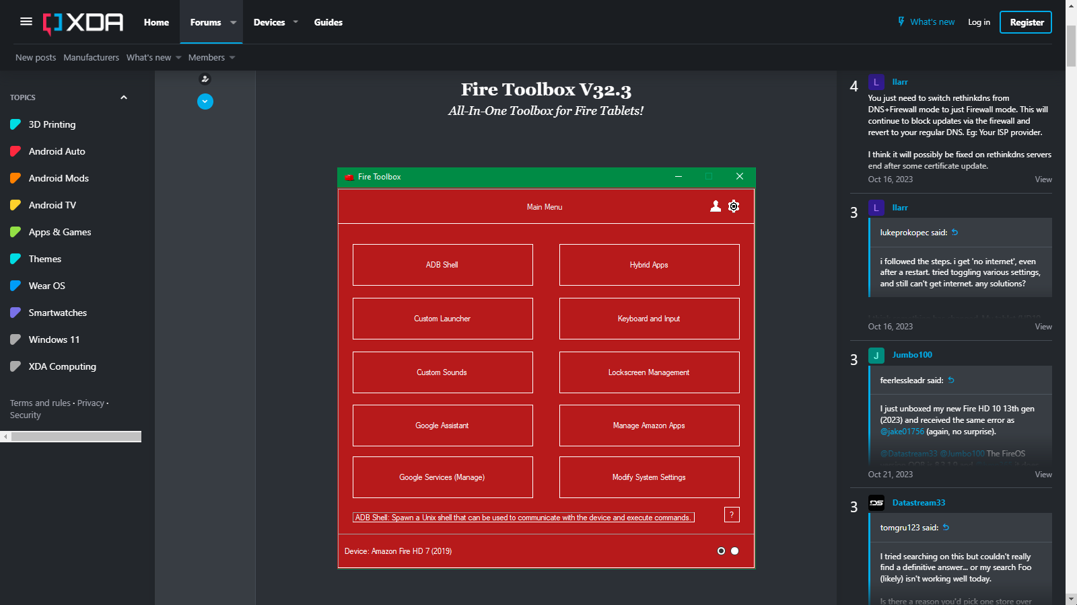
Task: Open the Forums tab
Action: [205, 22]
